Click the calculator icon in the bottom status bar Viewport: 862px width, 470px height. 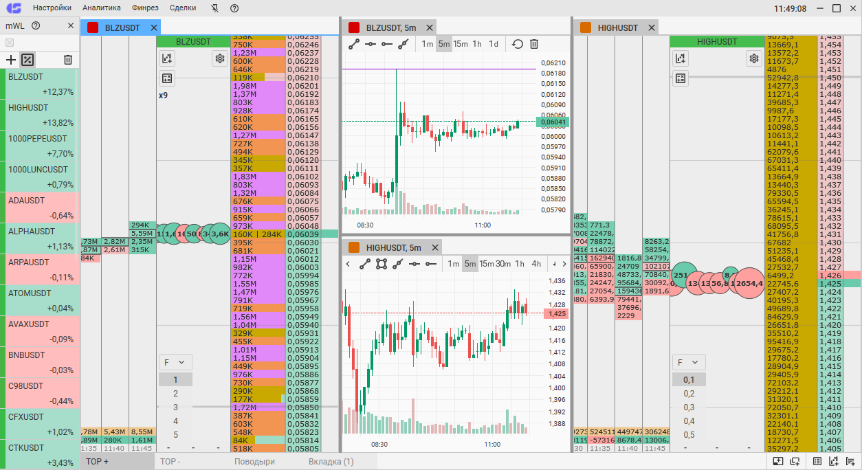817,462
